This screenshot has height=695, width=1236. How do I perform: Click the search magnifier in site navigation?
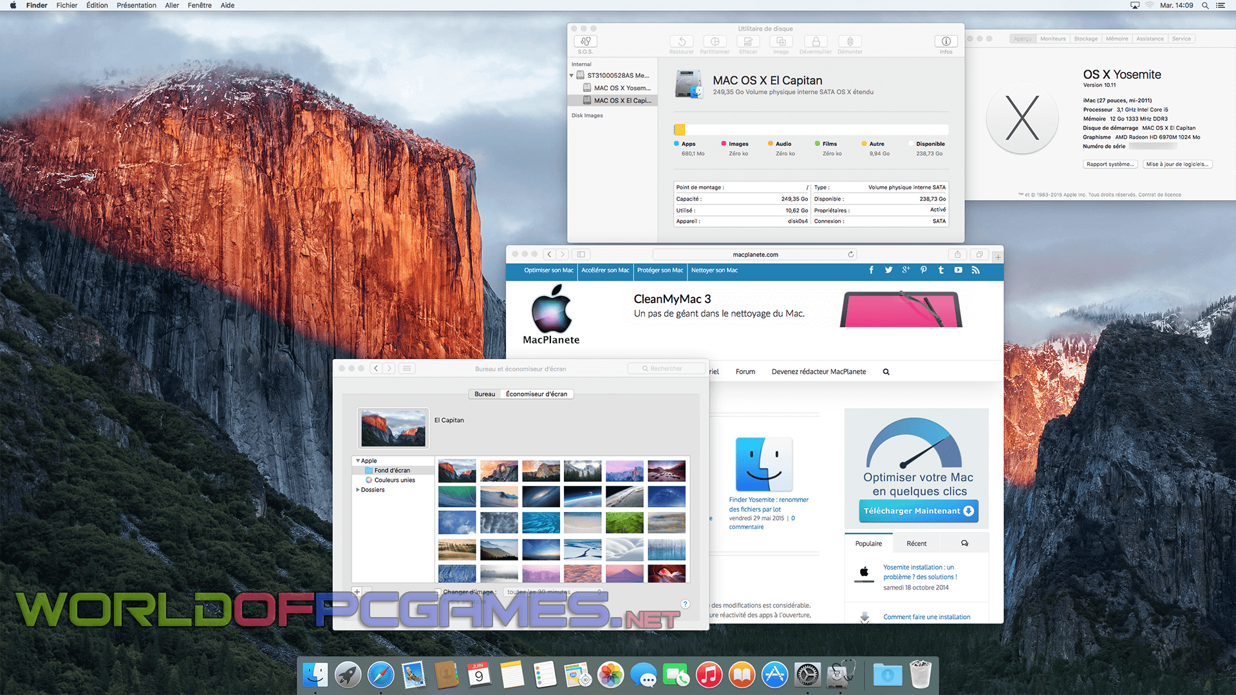pyautogui.click(x=886, y=372)
